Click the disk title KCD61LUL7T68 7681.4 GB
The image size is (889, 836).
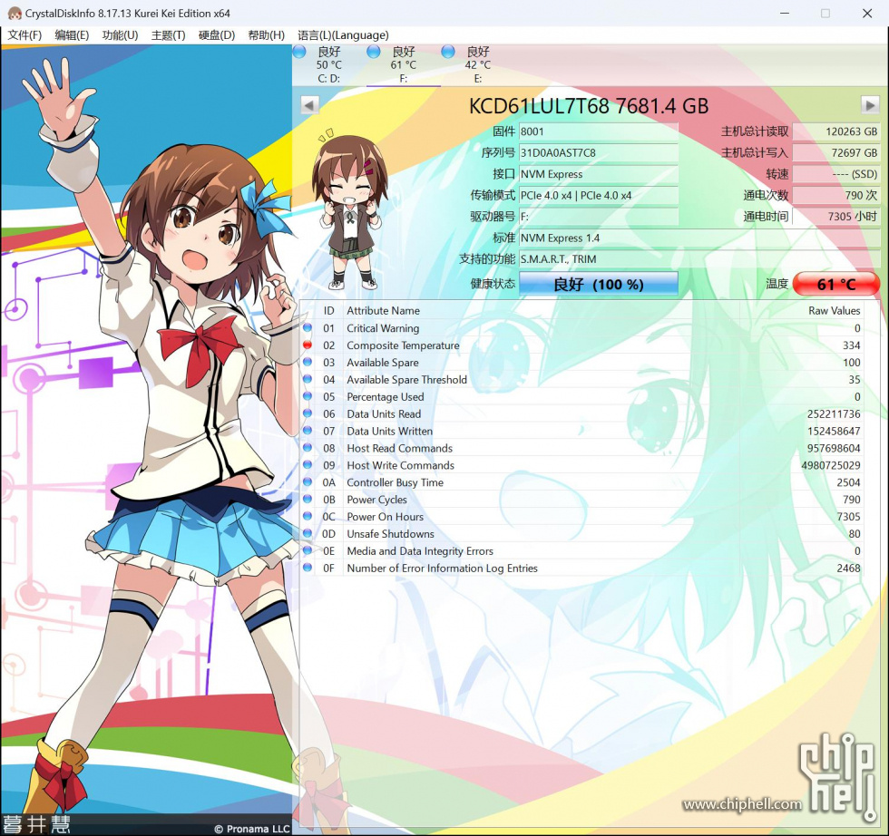click(x=589, y=106)
